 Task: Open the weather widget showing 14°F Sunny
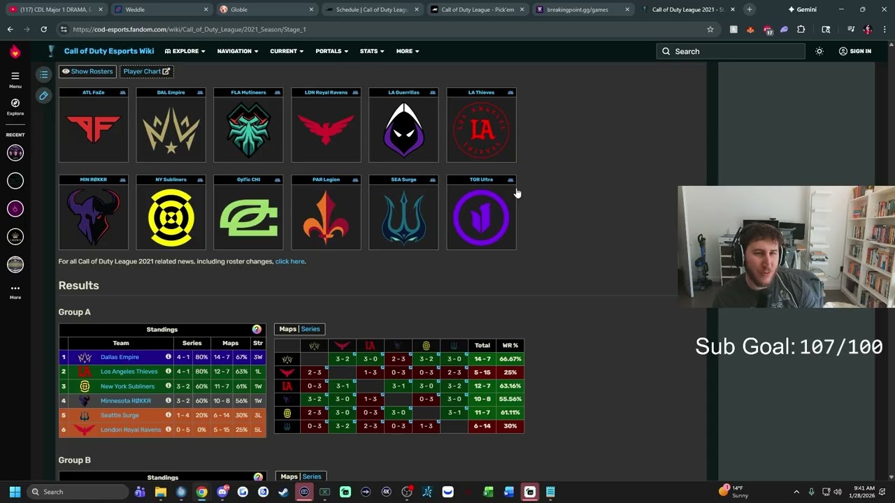point(735,492)
